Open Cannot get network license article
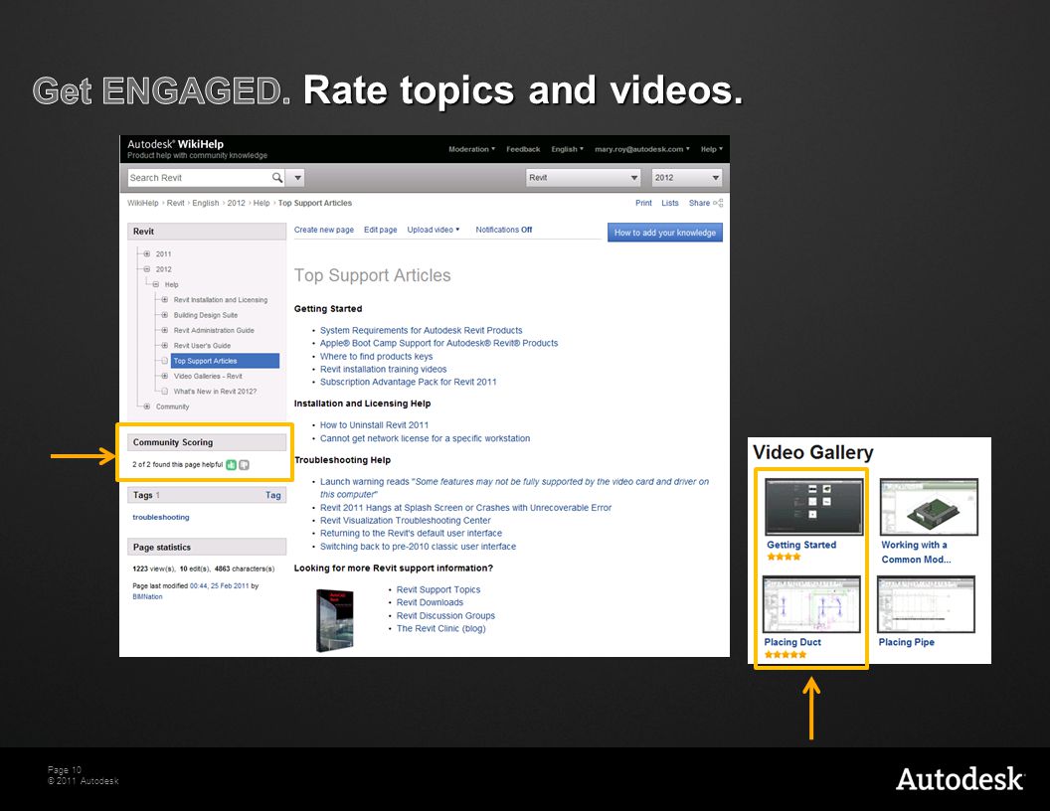This screenshot has height=811, width=1050. click(425, 438)
